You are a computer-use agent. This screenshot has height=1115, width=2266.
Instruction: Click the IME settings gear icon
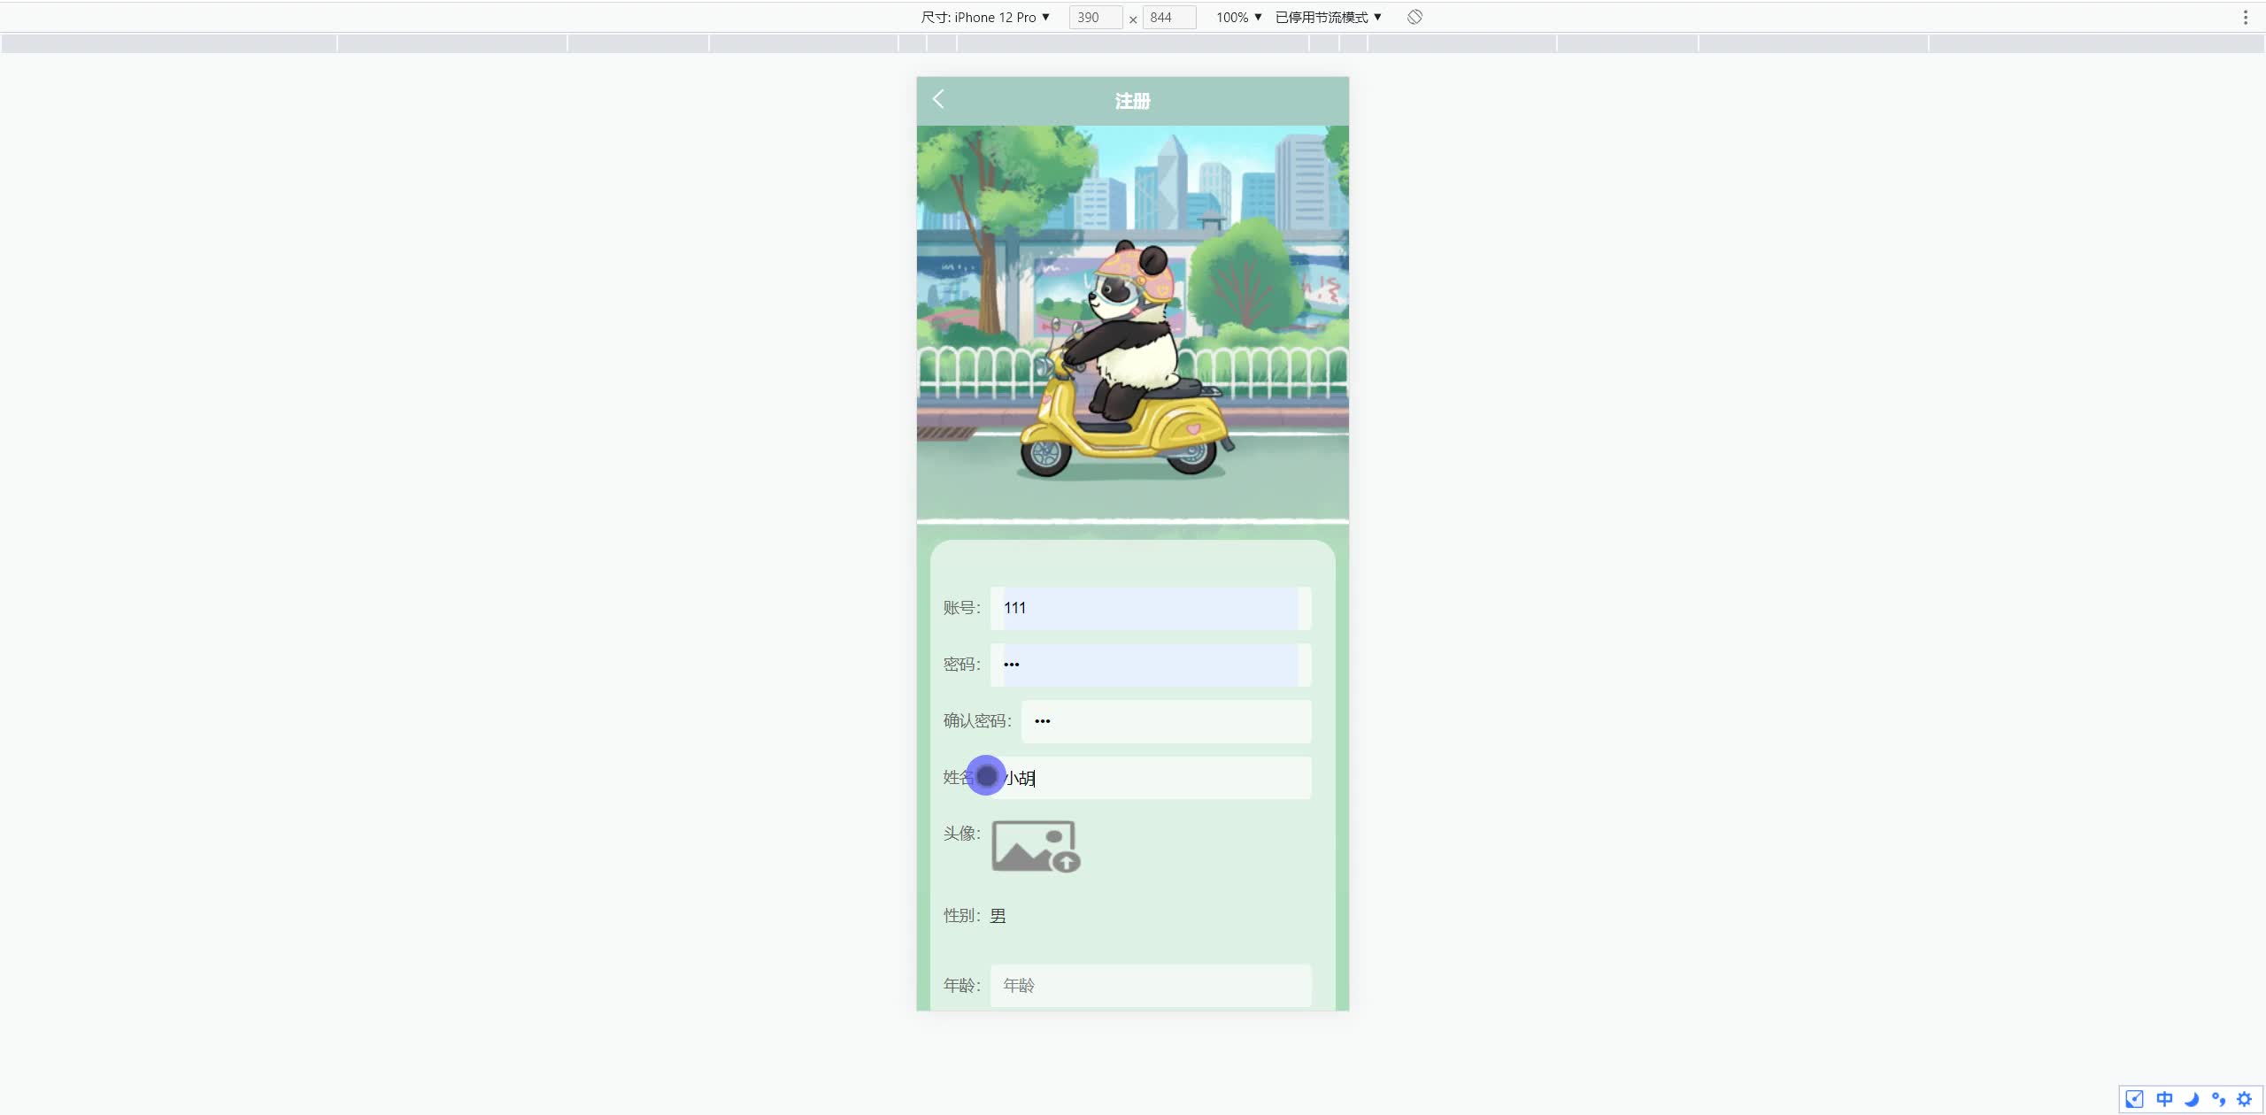pos(2244,1099)
